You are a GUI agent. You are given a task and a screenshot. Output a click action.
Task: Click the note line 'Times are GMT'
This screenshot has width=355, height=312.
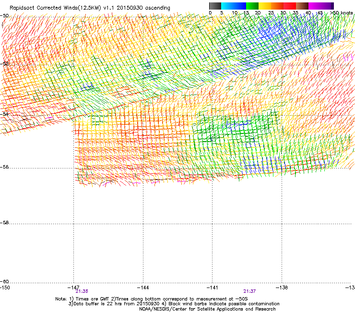[x=92, y=299]
